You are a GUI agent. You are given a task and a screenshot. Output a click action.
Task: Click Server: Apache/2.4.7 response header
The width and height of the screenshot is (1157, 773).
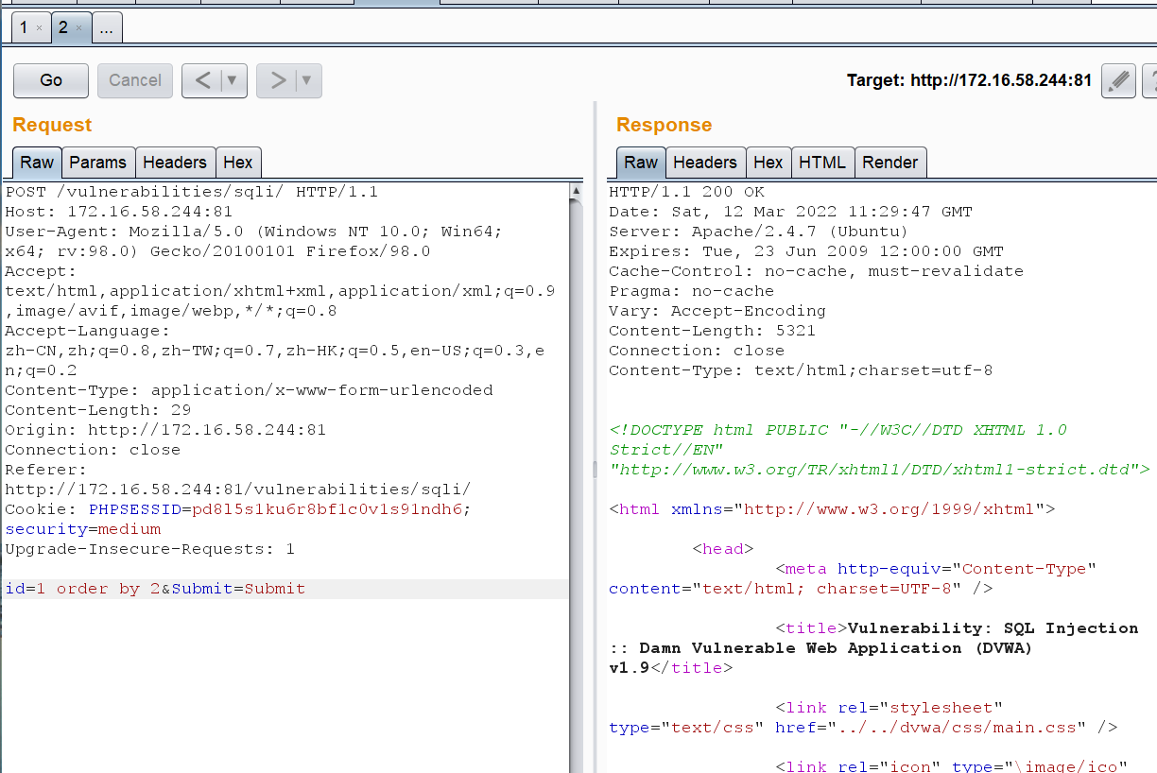(x=759, y=232)
